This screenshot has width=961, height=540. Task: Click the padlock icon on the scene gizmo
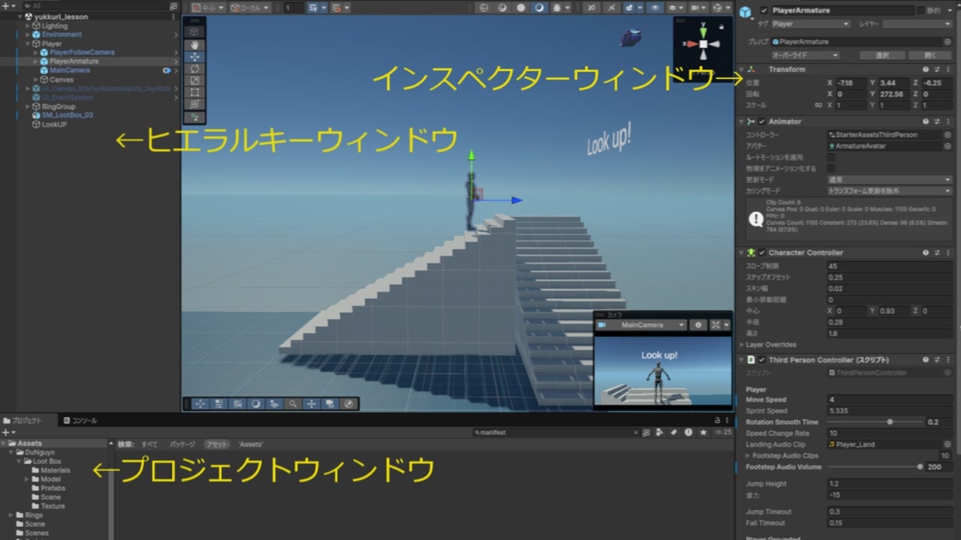pos(722,27)
